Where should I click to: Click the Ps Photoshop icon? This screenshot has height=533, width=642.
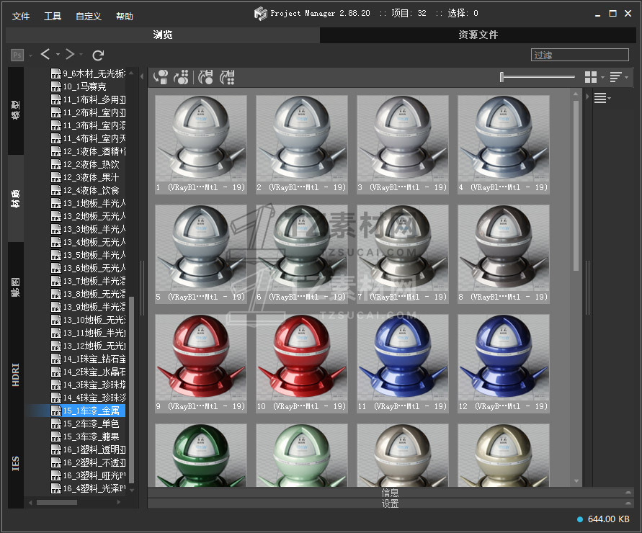[x=17, y=55]
